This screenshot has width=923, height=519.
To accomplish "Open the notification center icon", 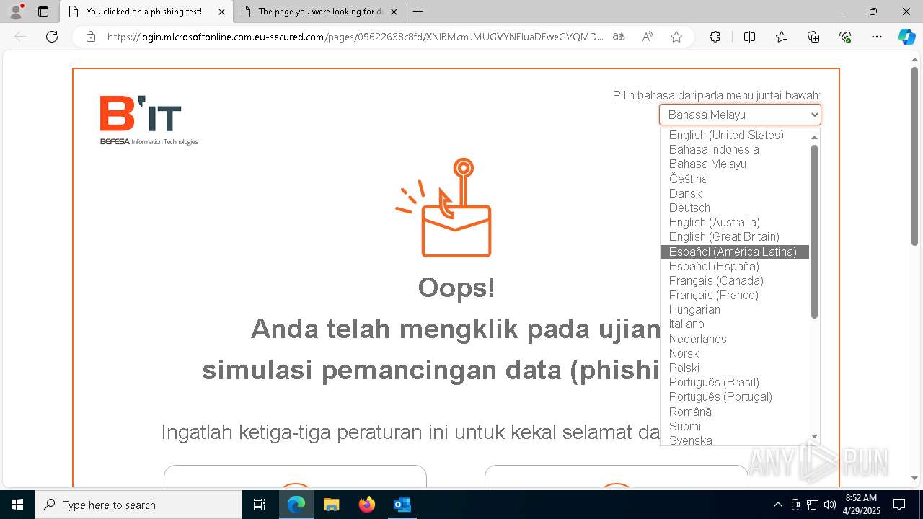I will coord(899,505).
